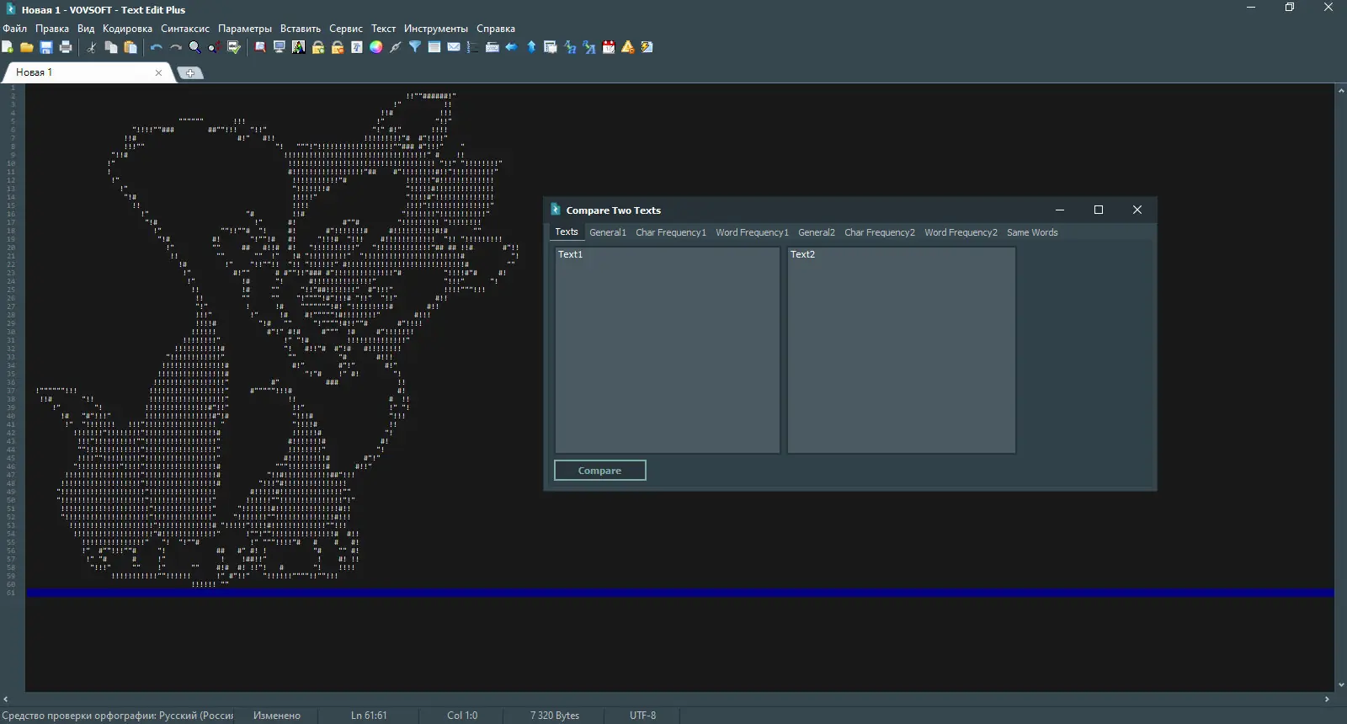Click the blue horizontal arrow icon
Screen dimensions: 1347x724
[x=512, y=47]
